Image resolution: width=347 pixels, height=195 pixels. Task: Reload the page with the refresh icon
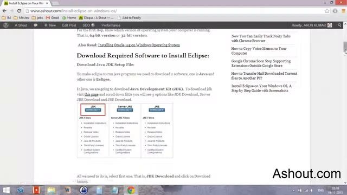[19, 11]
